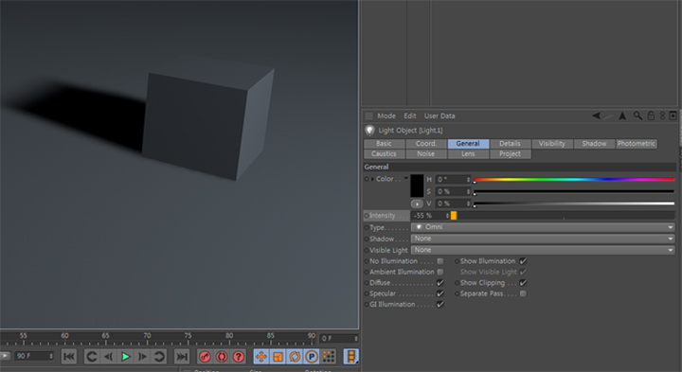Toggle Position keyframe recording icon

click(x=261, y=357)
